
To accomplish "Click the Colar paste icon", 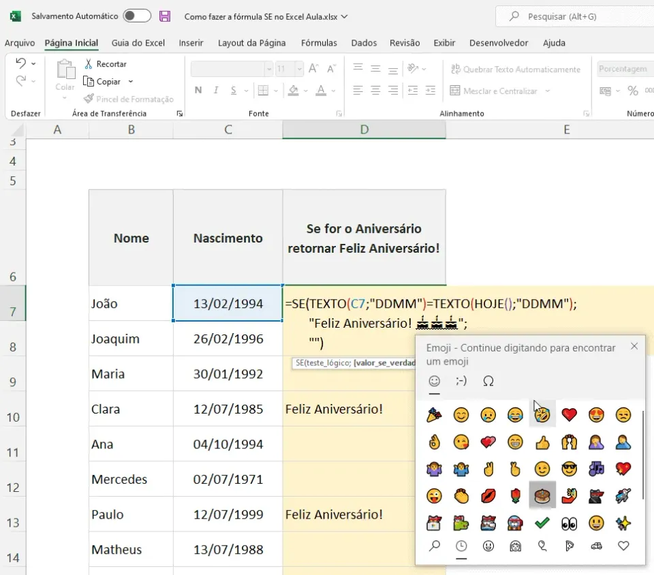I will (65, 69).
